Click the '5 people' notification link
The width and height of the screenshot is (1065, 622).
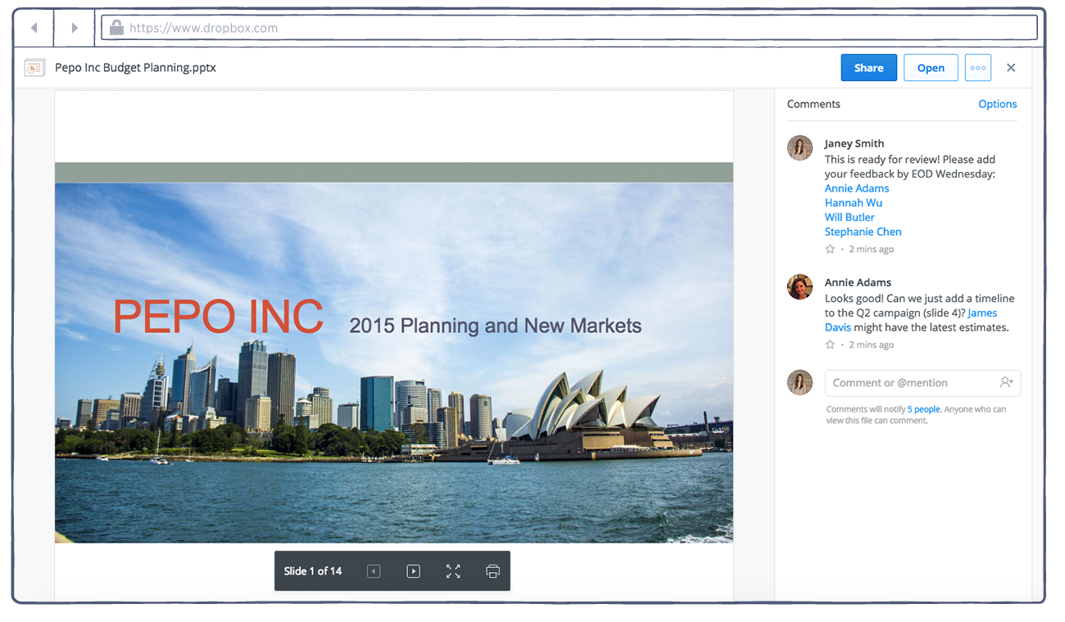point(923,409)
